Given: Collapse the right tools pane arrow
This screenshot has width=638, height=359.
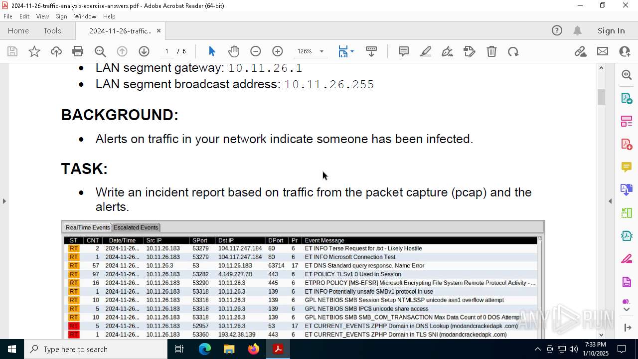Looking at the screenshot, I should 610,201.
